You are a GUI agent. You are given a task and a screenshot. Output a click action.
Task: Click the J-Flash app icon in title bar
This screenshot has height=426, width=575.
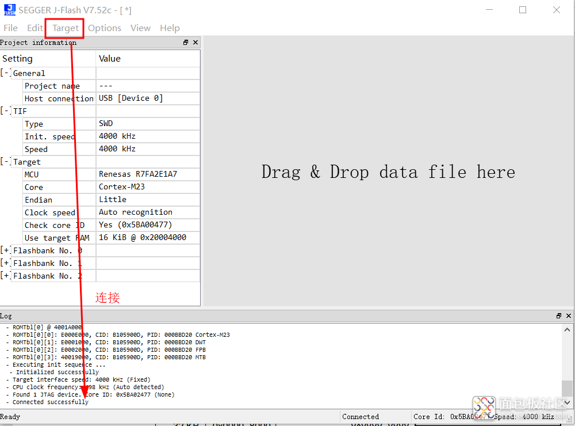(x=9, y=10)
